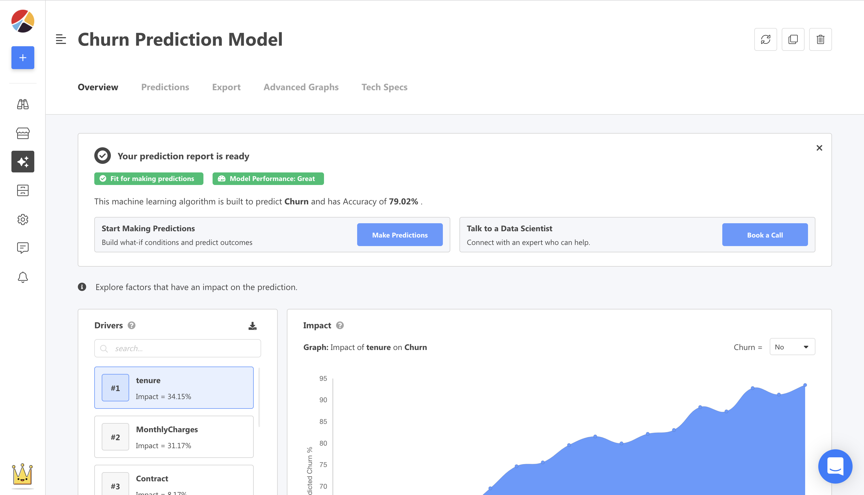Click the blue plus create button
The image size is (864, 495).
(x=23, y=58)
